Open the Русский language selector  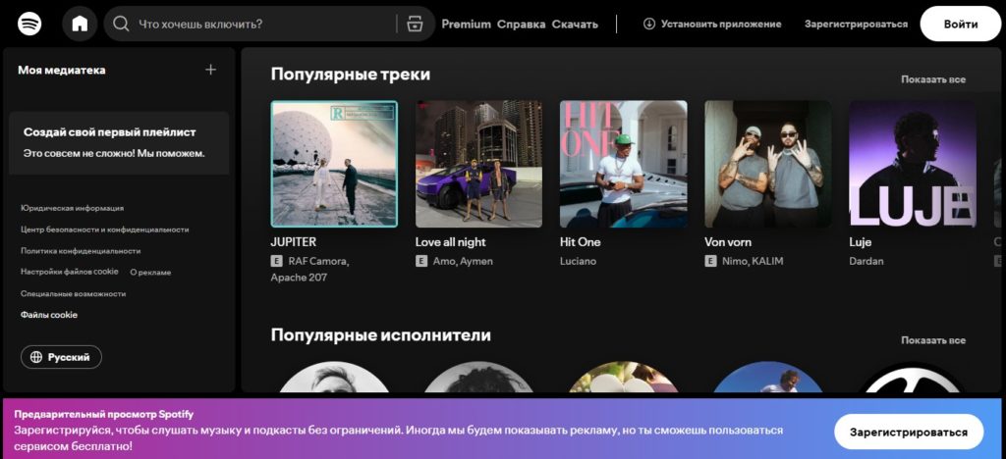tap(61, 357)
